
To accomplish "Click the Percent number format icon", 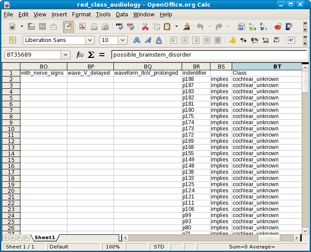I will pyautogui.click(x=243, y=40).
